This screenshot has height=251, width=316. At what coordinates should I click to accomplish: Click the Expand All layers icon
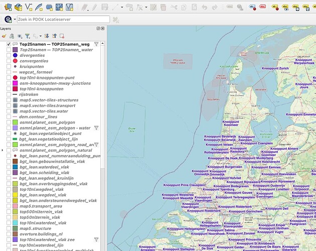(x=47, y=36)
